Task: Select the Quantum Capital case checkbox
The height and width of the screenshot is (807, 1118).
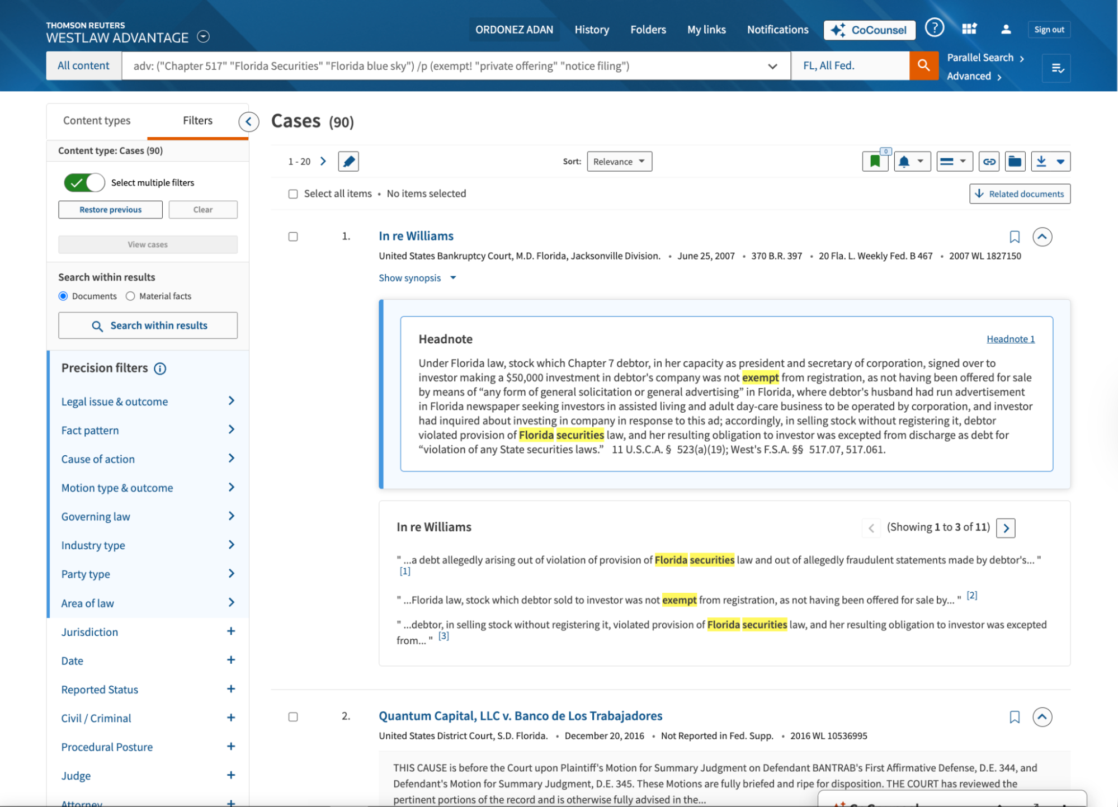Action: coord(293,717)
